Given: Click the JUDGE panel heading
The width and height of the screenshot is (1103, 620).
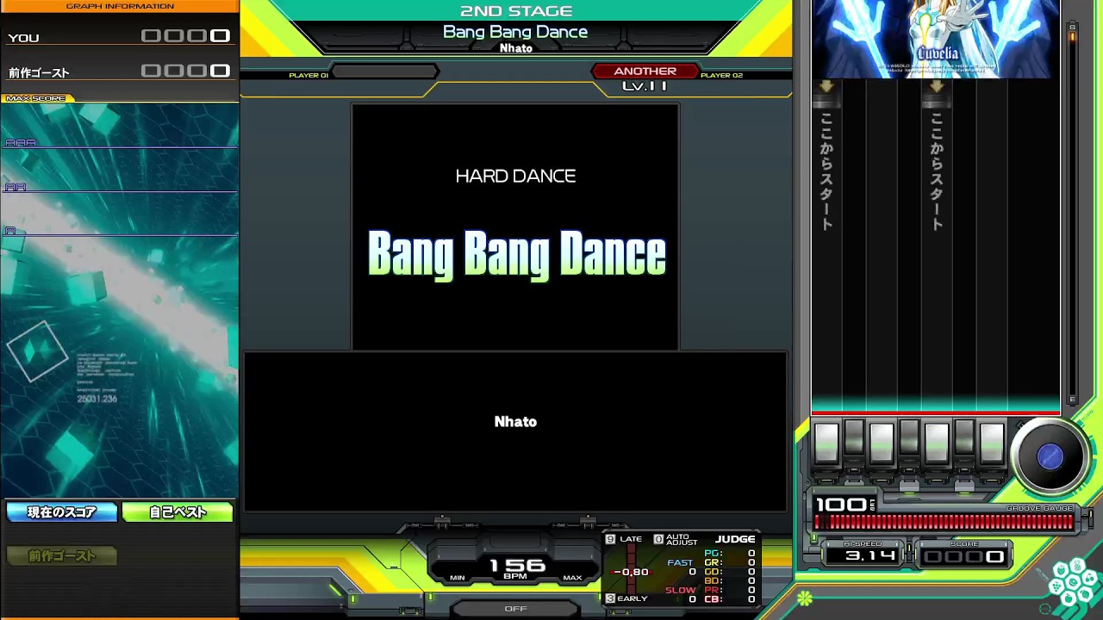Looking at the screenshot, I should pos(735,539).
